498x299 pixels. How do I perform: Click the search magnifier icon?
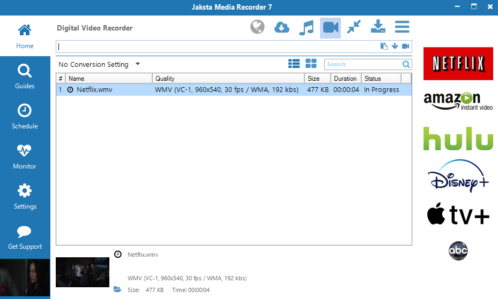(x=406, y=64)
